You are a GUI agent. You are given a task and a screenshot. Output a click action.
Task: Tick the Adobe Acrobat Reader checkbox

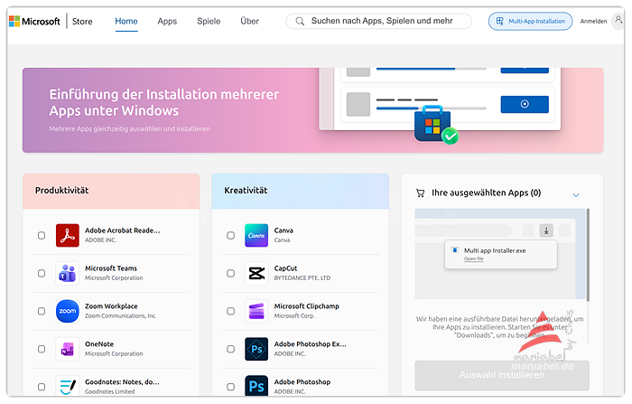42,235
